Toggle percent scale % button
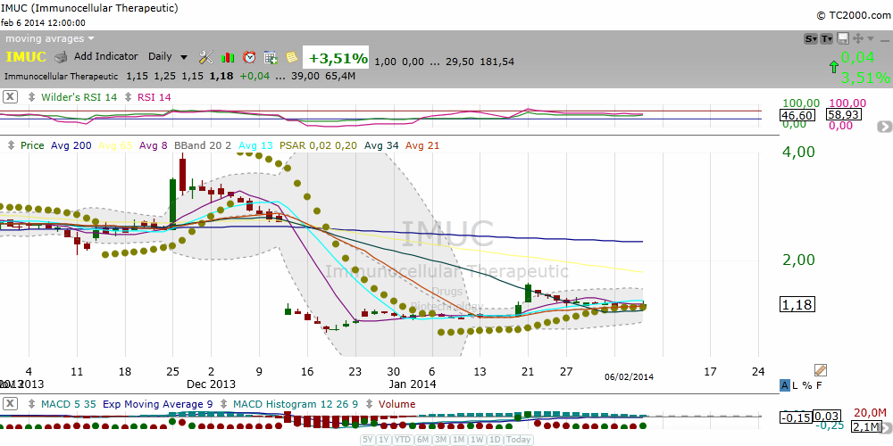The width and height of the screenshot is (893, 446). tap(806, 385)
